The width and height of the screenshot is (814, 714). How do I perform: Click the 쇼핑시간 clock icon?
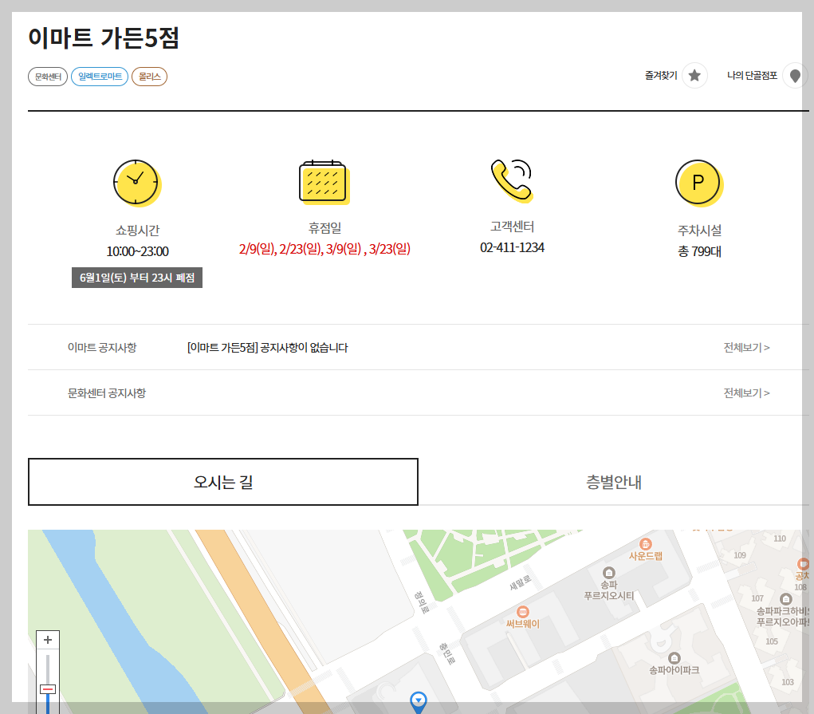(137, 183)
